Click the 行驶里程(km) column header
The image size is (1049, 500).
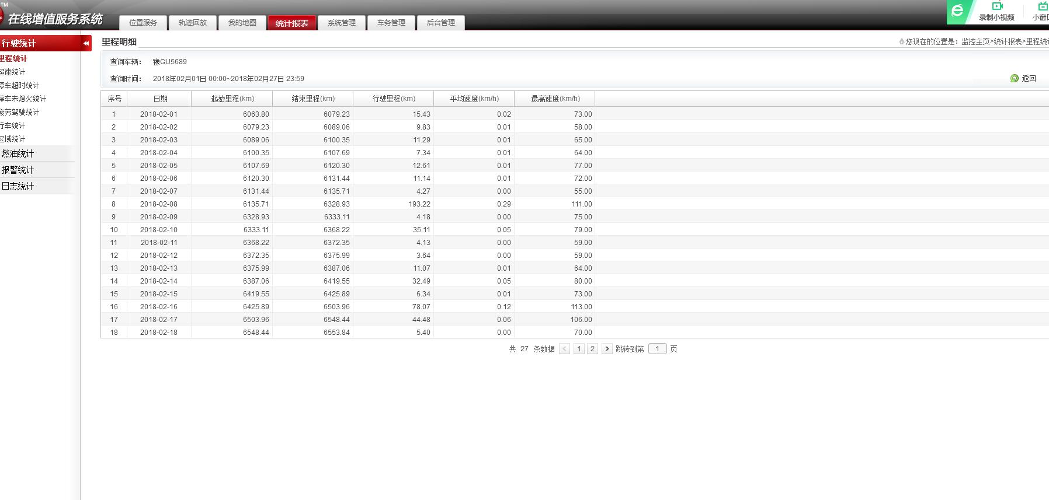394,99
